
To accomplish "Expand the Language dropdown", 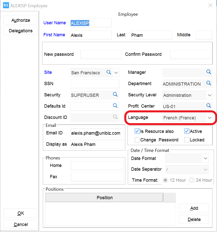I will point(209,118).
